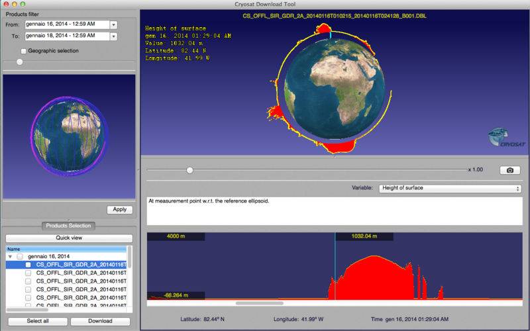Click the Latitude 82.44° N readout
Viewport: 530px width, 331px height.
[x=202, y=319]
